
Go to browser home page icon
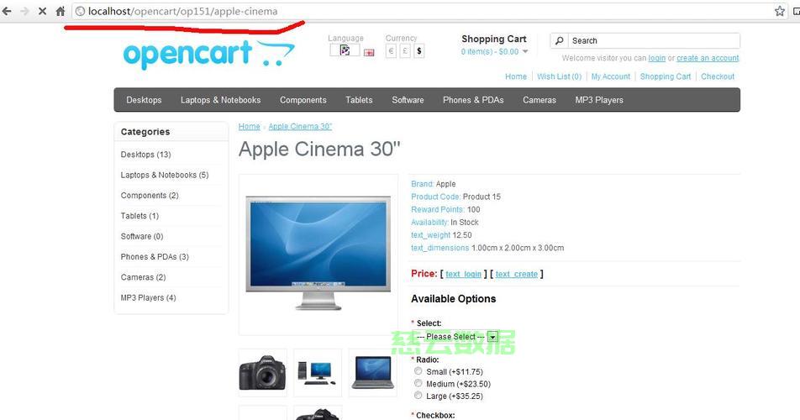tap(61, 11)
